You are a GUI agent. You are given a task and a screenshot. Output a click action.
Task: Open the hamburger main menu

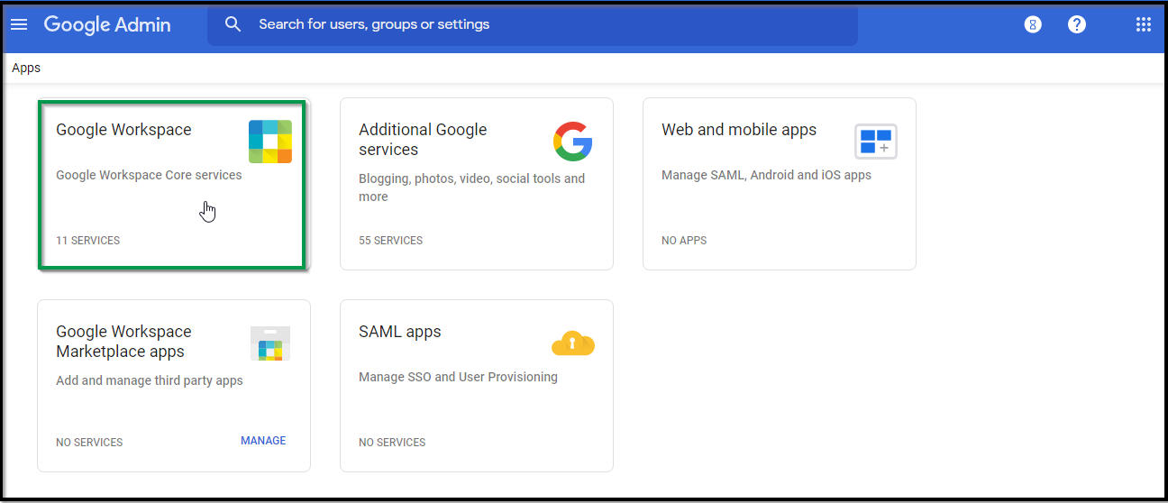pos(19,25)
